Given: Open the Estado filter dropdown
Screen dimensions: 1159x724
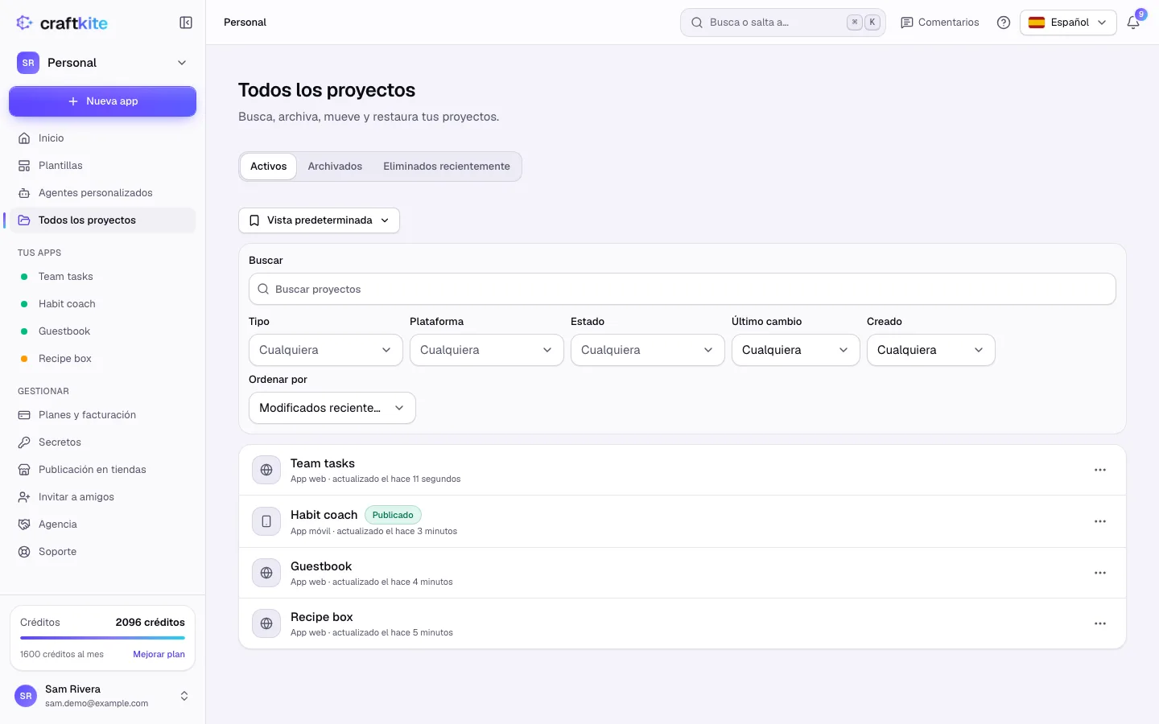Looking at the screenshot, I should point(647,350).
